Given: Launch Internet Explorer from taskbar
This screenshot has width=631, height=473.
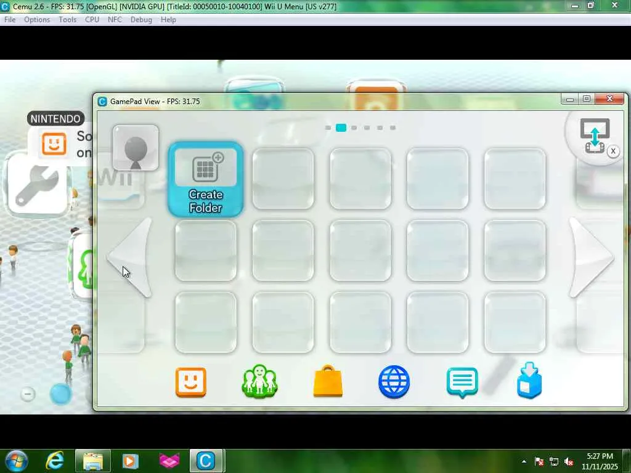Looking at the screenshot, I should point(55,461).
